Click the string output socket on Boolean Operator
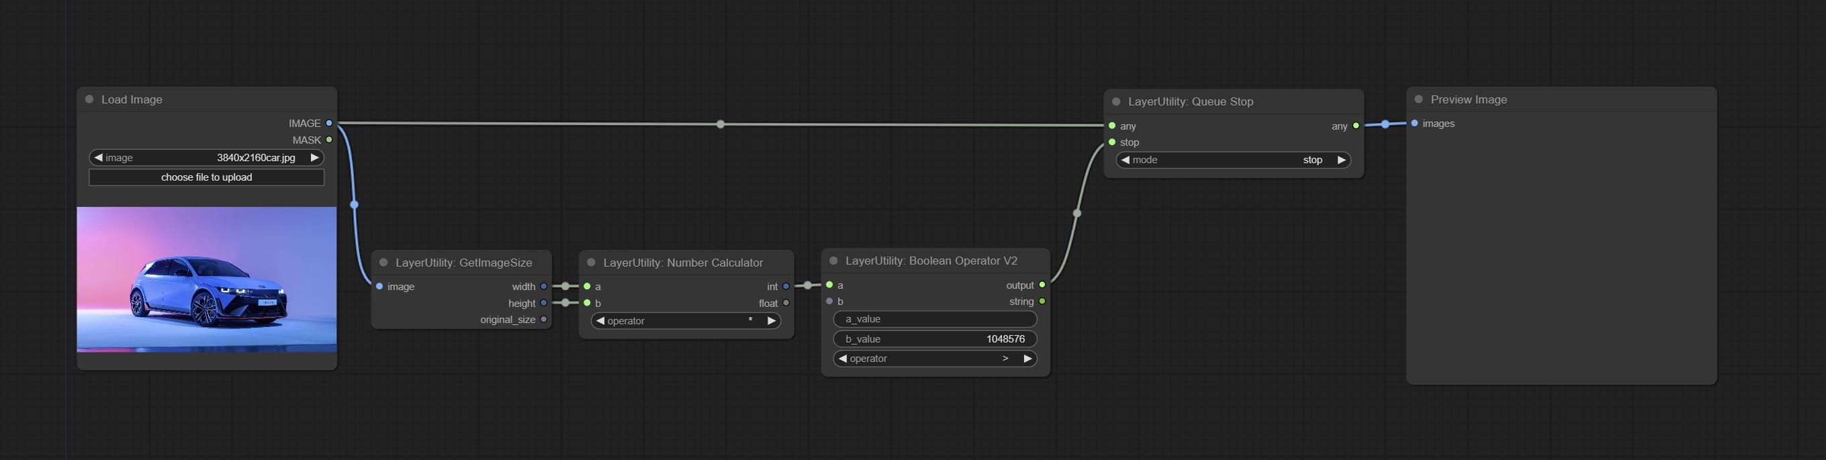This screenshot has width=1826, height=460. click(1042, 302)
